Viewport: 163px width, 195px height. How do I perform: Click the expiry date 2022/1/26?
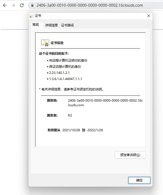95,130
